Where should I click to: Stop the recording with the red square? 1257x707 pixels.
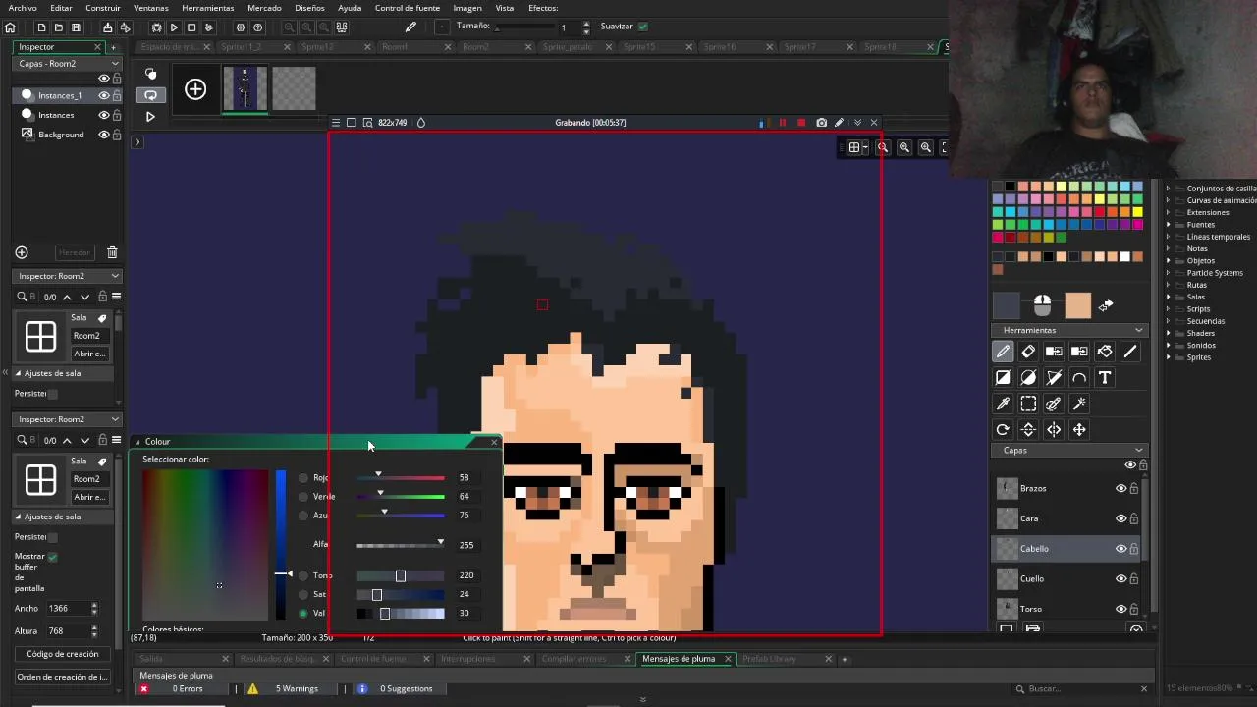(x=801, y=123)
